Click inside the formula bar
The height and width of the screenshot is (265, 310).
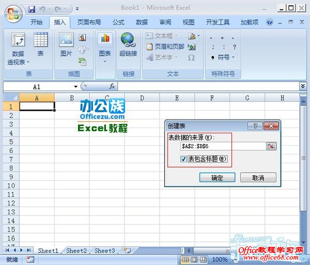tap(208, 86)
